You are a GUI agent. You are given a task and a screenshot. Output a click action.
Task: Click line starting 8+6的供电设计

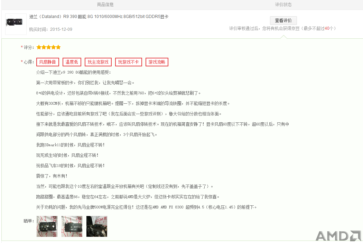[118, 93]
